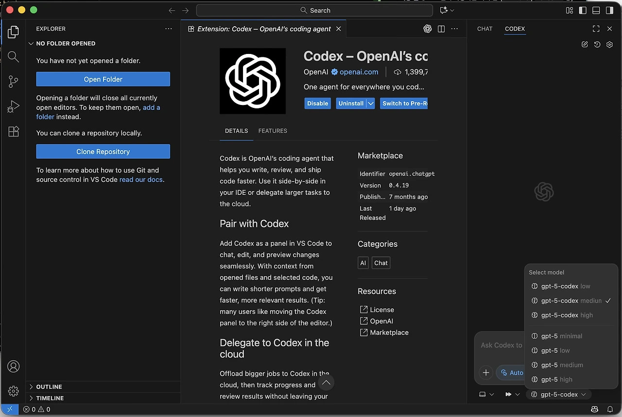Go back with the left arrow
This screenshot has height=417, width=622.
click(172, 10)
